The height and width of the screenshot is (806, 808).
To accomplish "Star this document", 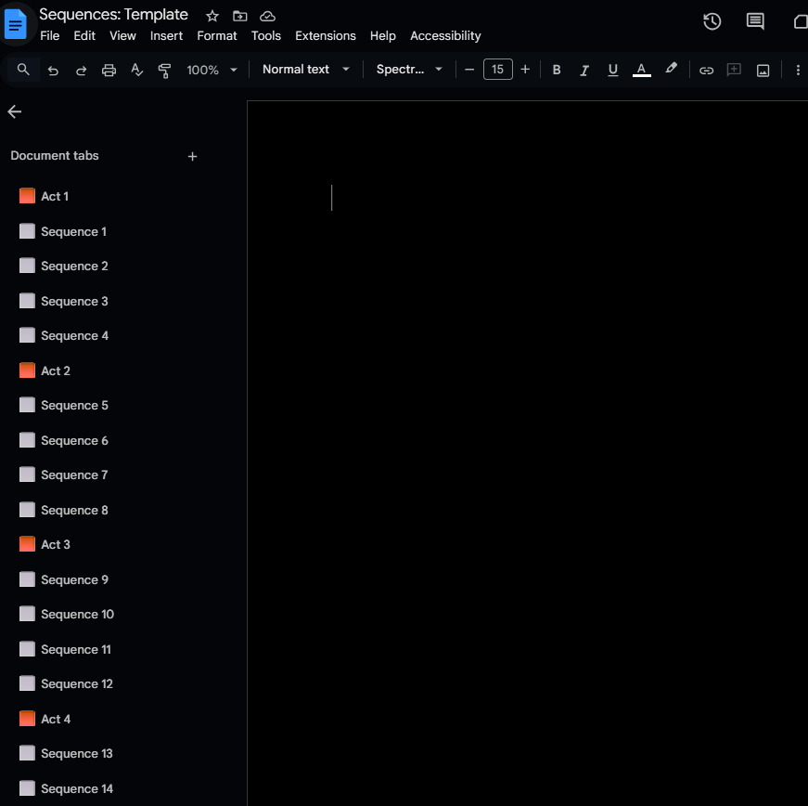I will (212, 16).
